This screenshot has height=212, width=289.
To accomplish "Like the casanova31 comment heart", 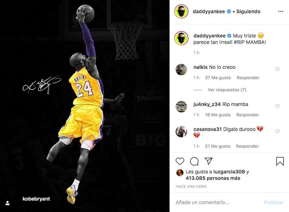I will tap(277, 131).
